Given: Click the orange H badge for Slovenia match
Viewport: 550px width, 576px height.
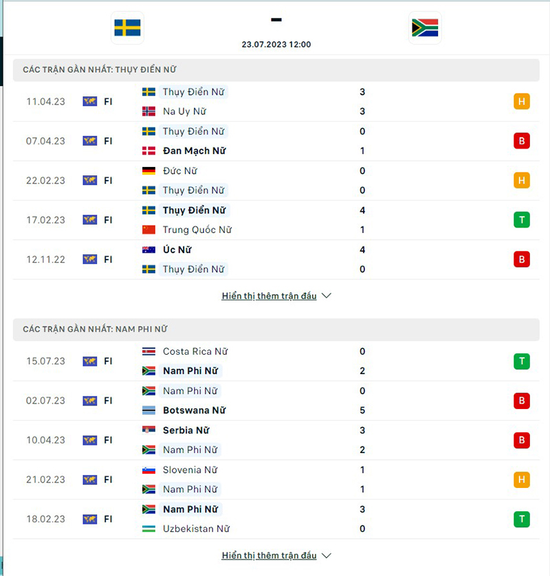Looking at the screenshot, I should pos(522,480).
